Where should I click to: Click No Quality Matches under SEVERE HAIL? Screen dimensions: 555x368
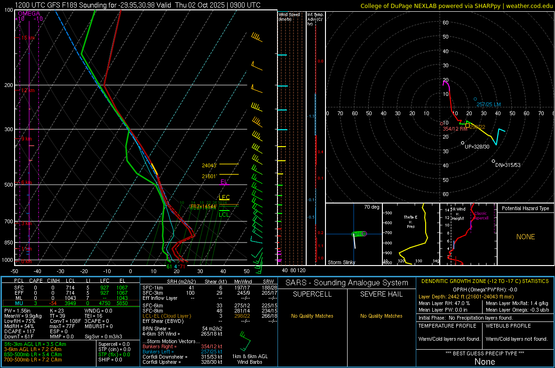pyautogui.click(x=381, y=316)
